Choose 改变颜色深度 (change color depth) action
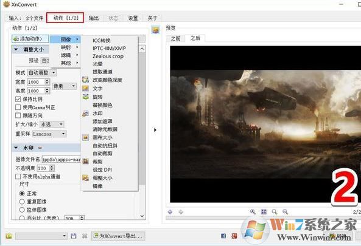The height and width of the screenshot is (246, 361). [x=107, y=80]
